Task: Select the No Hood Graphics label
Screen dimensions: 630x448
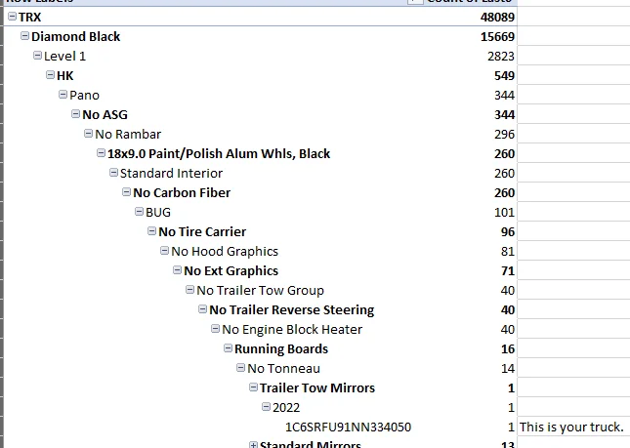Action: (x=225, y=251)
